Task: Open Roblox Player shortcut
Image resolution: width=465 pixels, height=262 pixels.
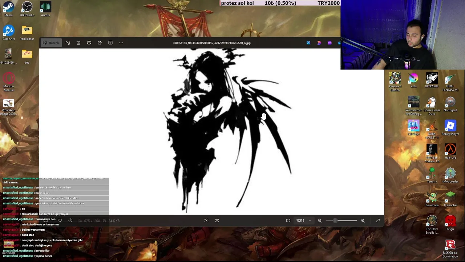Action: click(450, 128)
